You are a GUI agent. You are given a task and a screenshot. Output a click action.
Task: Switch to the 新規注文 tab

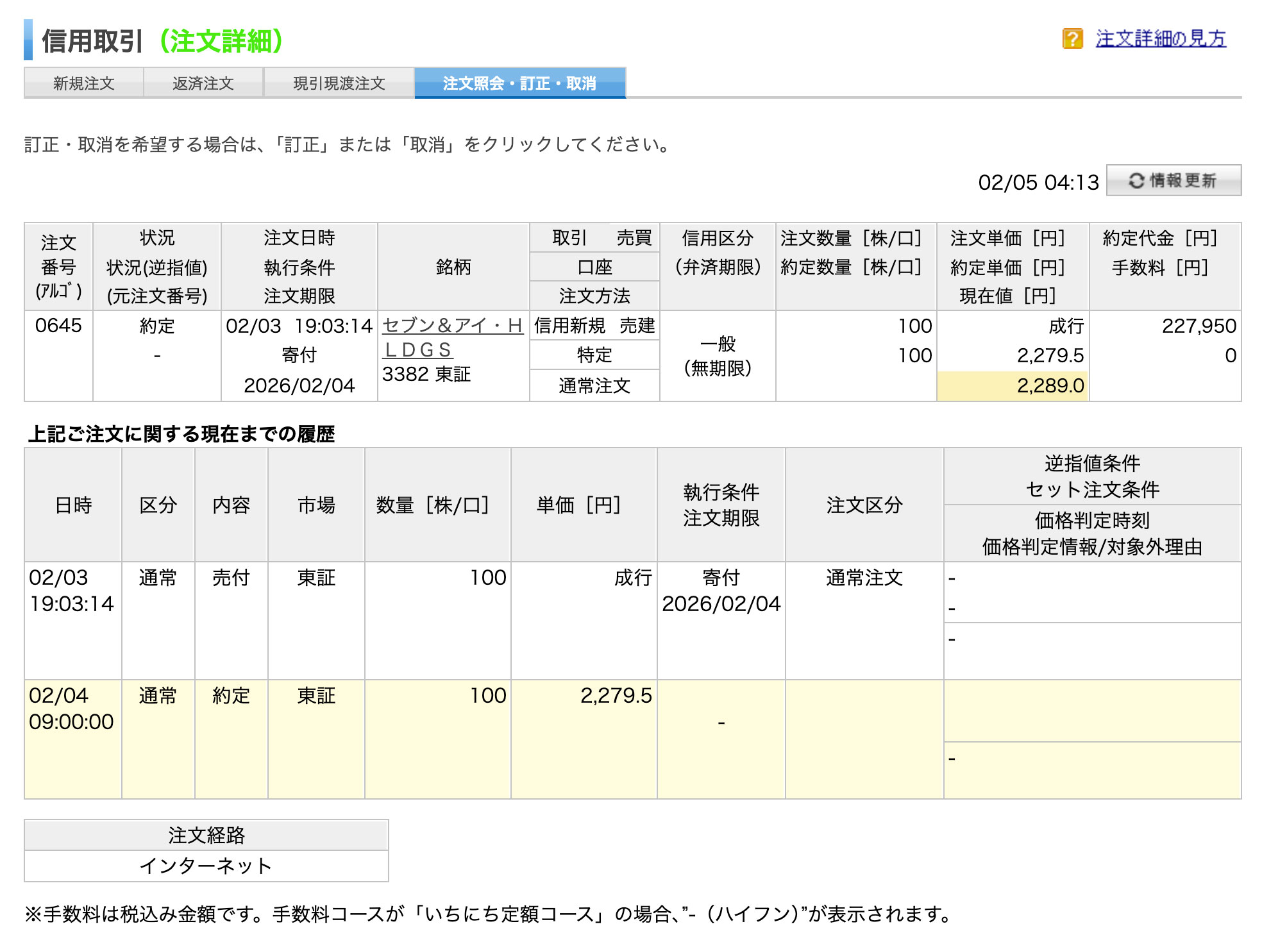tap(83, 83)
